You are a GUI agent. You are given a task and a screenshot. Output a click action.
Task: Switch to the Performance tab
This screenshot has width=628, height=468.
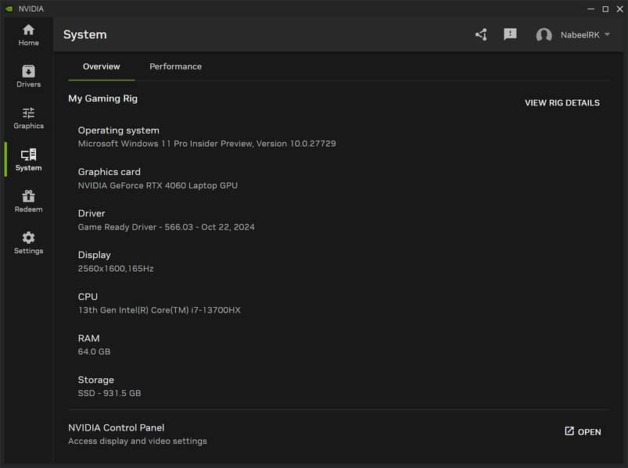click(x=175, y=66)
